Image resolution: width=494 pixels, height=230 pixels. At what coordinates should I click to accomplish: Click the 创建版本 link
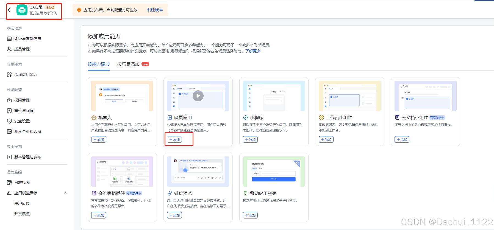(x=155, y=10)
